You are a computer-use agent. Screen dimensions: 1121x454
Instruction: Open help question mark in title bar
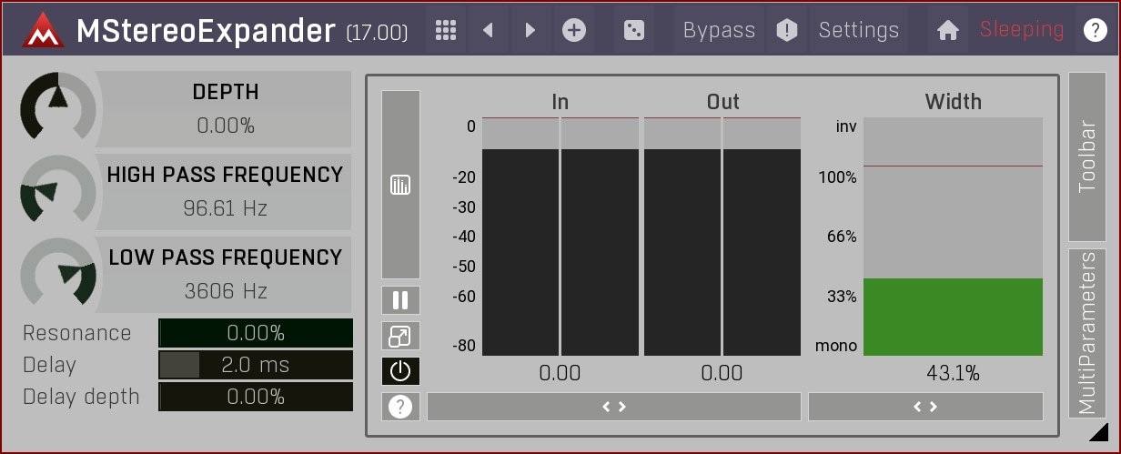click(x=1095, y=30)
